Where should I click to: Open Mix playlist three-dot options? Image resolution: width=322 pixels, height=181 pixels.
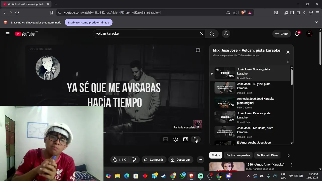click(288, 61)
